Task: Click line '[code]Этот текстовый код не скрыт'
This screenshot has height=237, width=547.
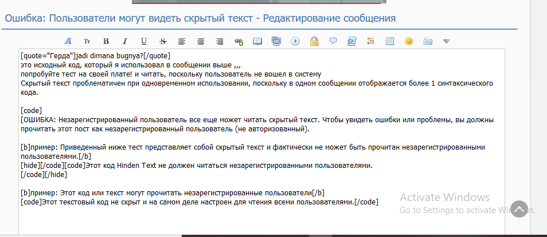Action: (x=200, y=202)
